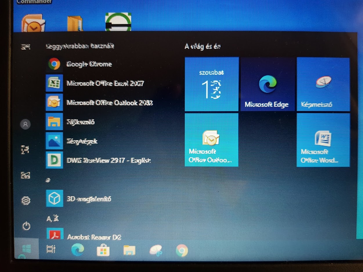Open Documents from the Start sidebar
The image size is (363, 272).
tap(26, 150)
